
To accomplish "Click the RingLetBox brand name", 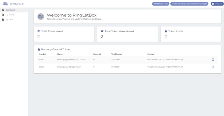I will pyautogui.click(x=17, y=4).
